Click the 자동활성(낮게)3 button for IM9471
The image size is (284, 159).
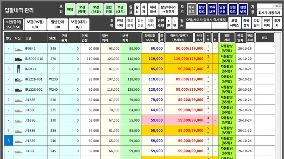click(227, 69)
